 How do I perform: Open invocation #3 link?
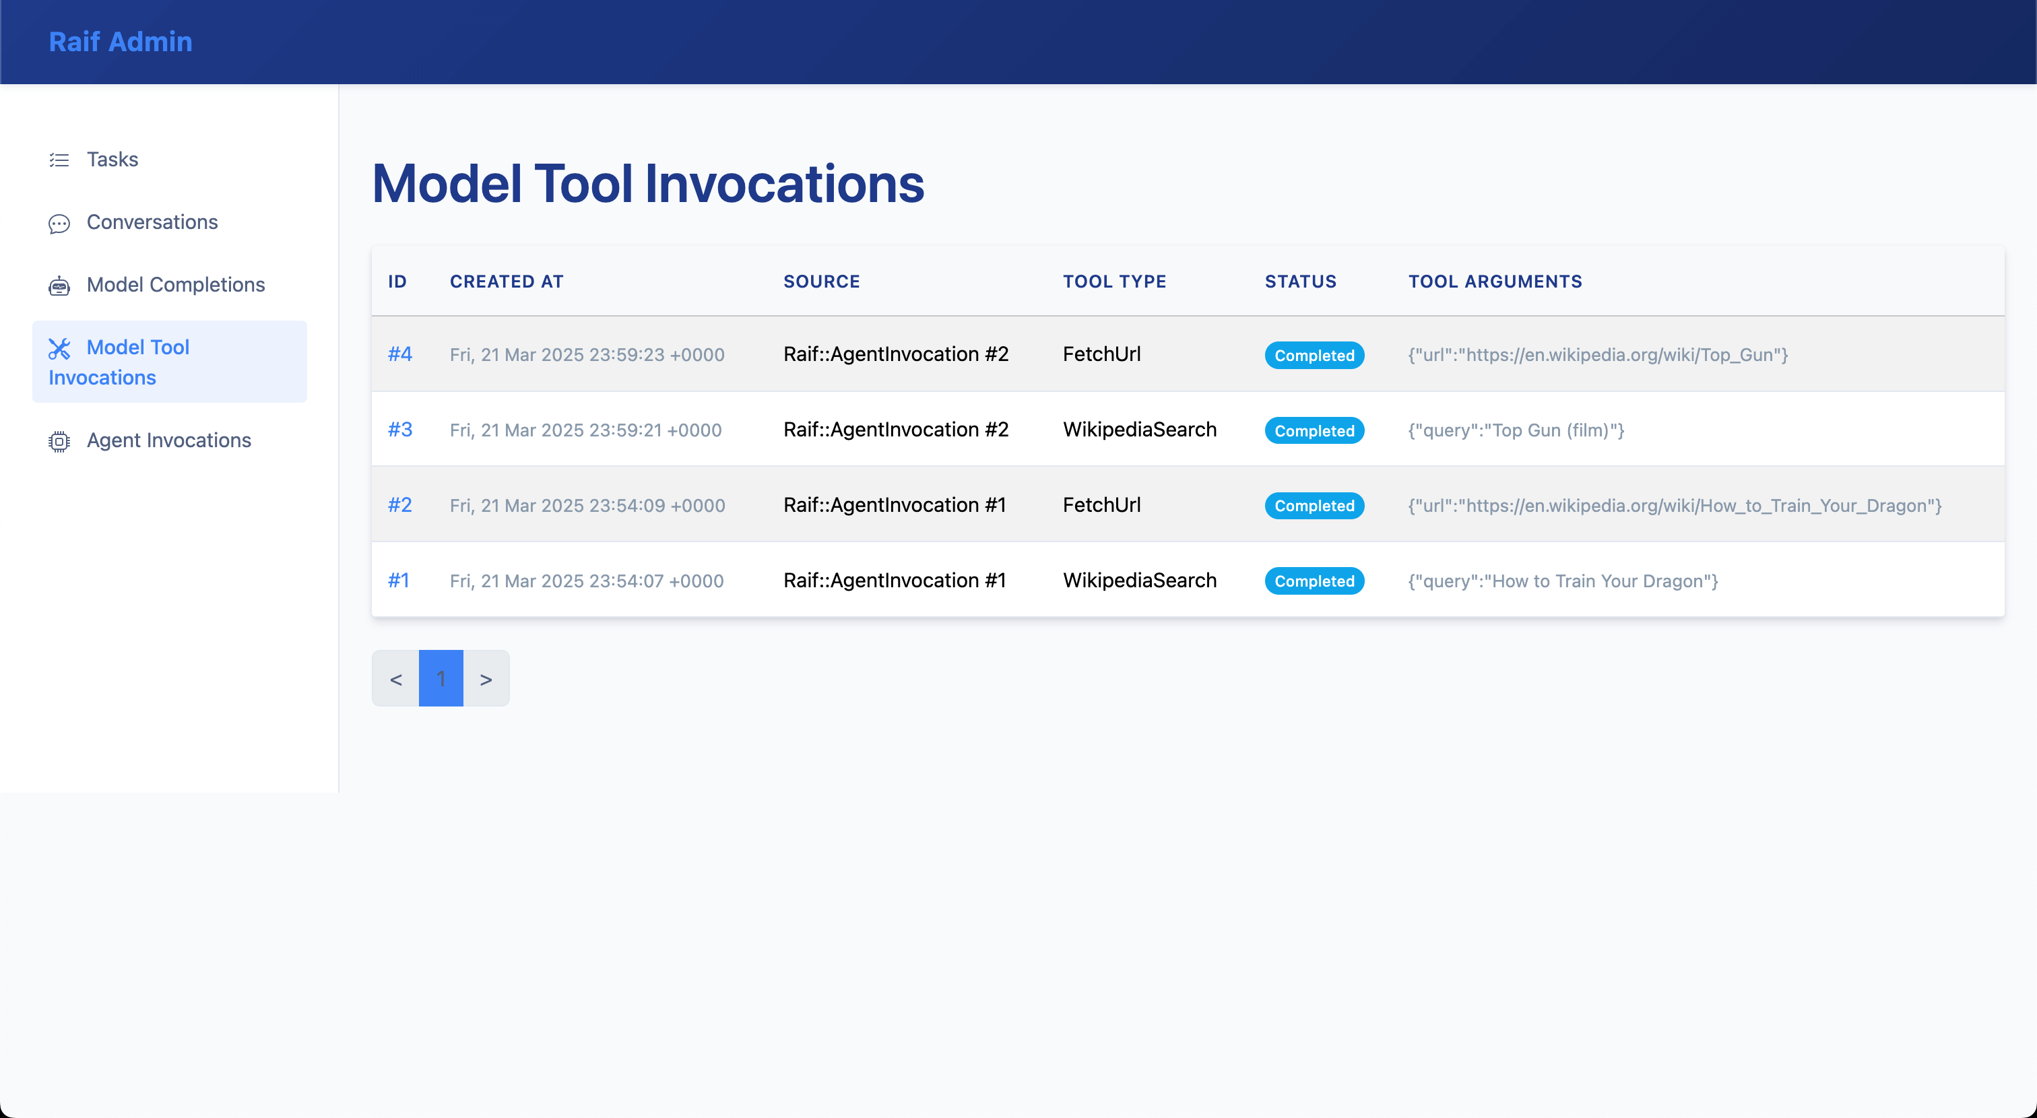[399, 429]
